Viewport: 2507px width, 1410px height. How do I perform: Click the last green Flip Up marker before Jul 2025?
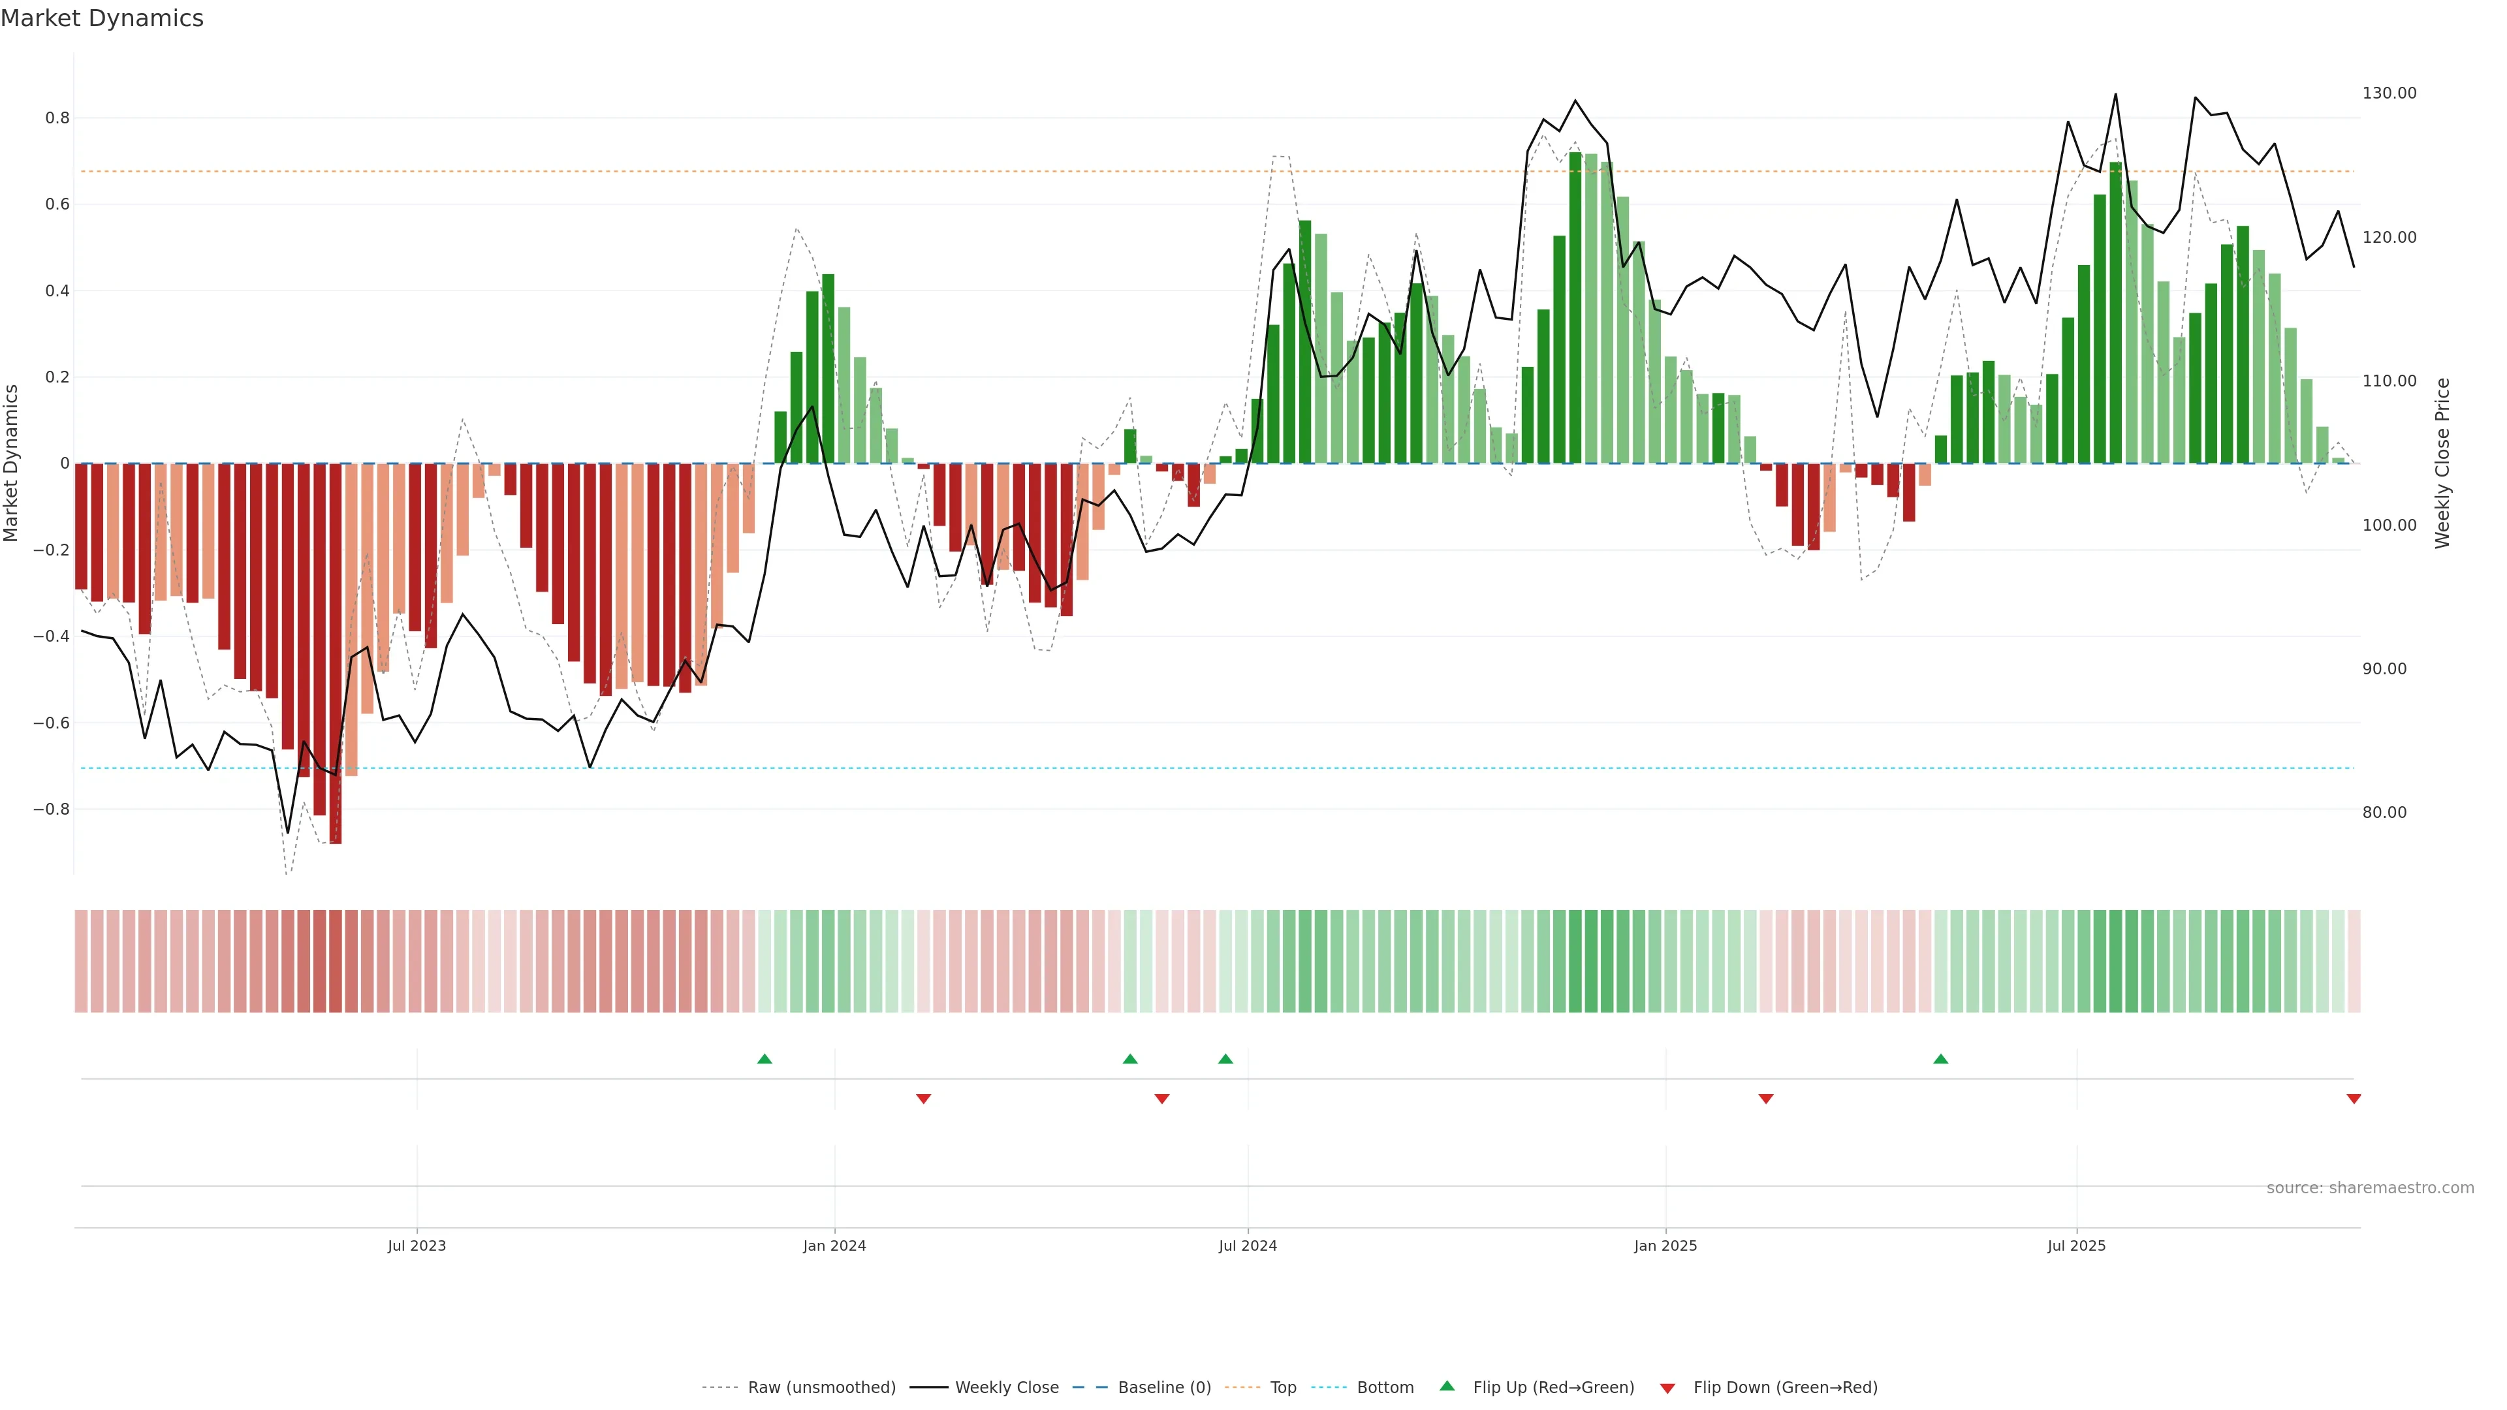[x=1940, y=1059]
